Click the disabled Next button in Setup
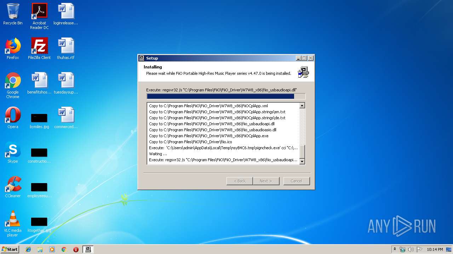This screenshot has height=254, width=453. click(266, 181)
